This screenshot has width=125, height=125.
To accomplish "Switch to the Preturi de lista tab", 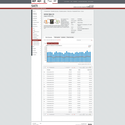I will point(70,37).
